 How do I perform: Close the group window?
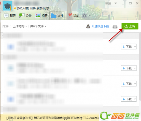(137, 3)
